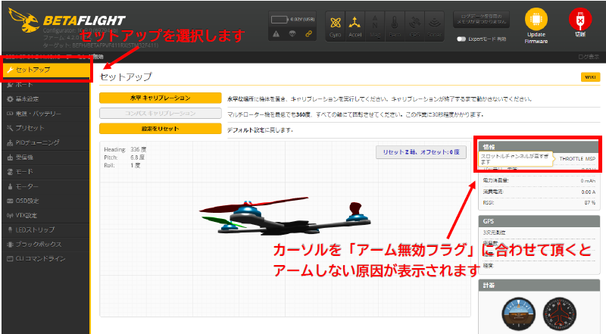Click the Betaflight bee logo

[24, 20]
